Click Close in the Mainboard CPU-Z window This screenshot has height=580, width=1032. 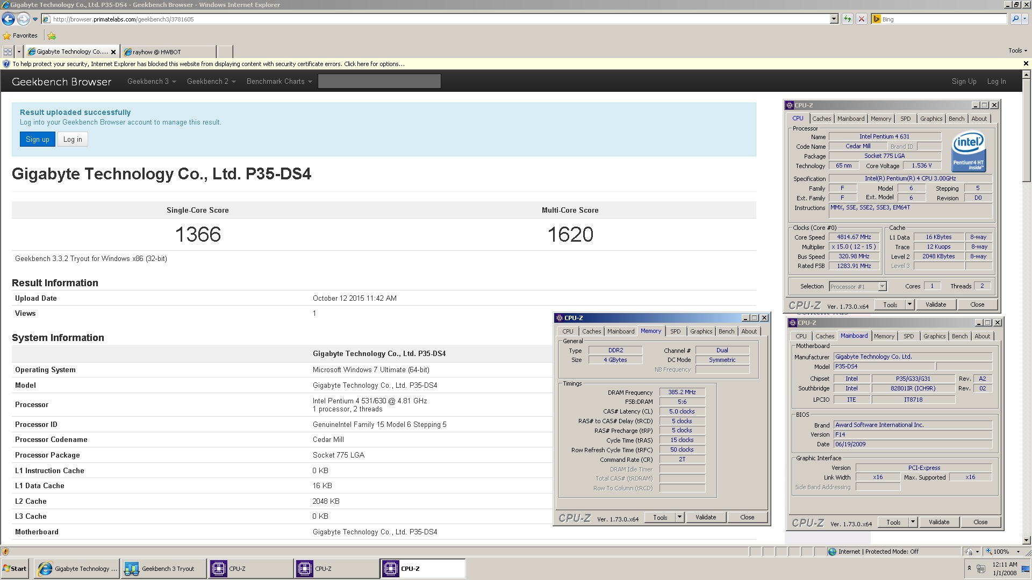[980, 522]
